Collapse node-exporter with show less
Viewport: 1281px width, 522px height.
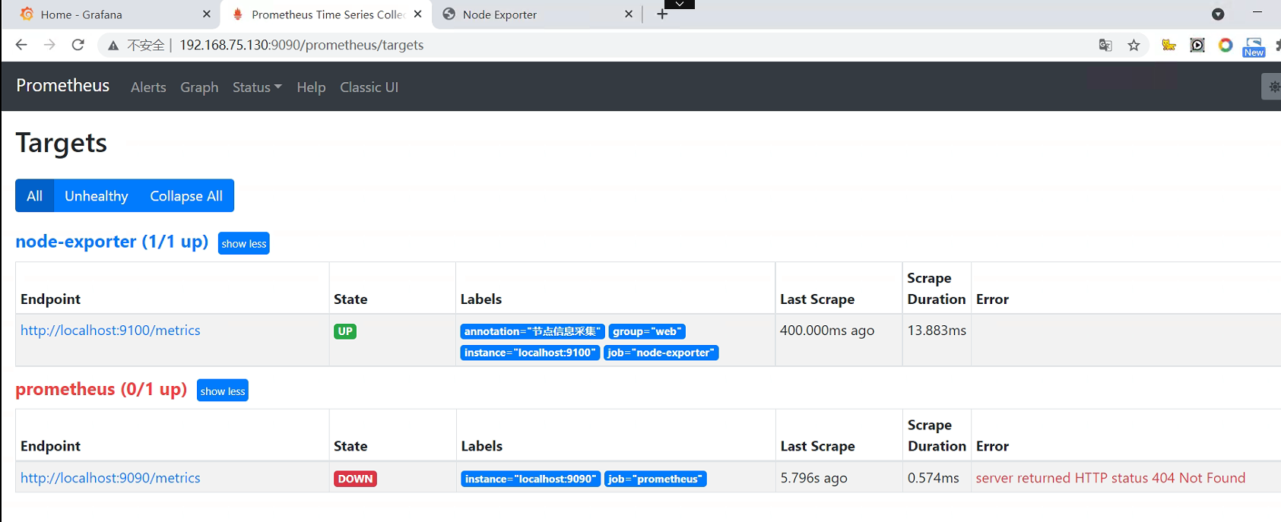click(x=244, y=244)
